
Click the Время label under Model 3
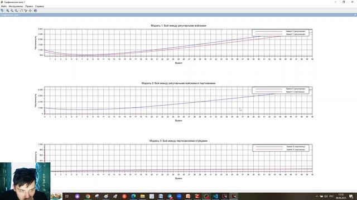[178, 178]
